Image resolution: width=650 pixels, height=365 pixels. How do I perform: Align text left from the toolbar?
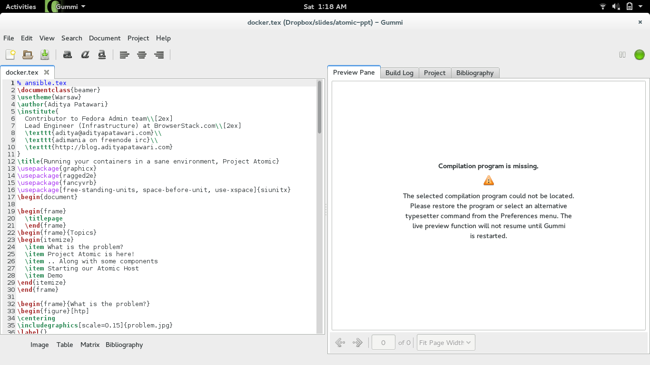click(x=125, y=55)
